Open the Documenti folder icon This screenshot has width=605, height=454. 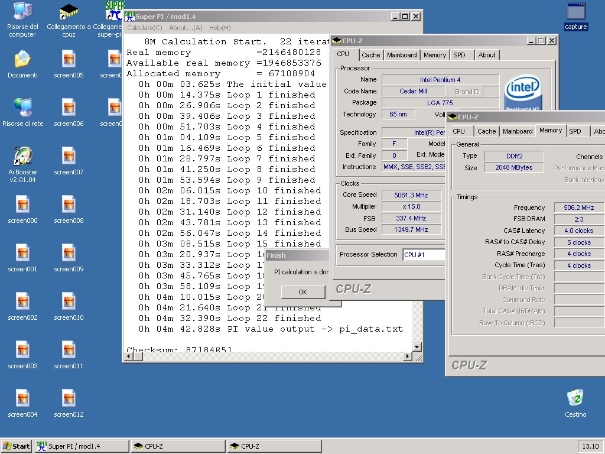coord(22,60)
